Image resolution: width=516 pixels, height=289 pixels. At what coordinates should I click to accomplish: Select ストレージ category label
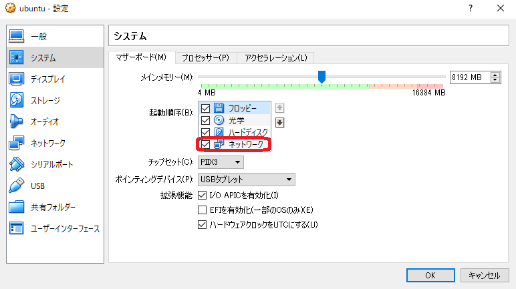[45, 100]
